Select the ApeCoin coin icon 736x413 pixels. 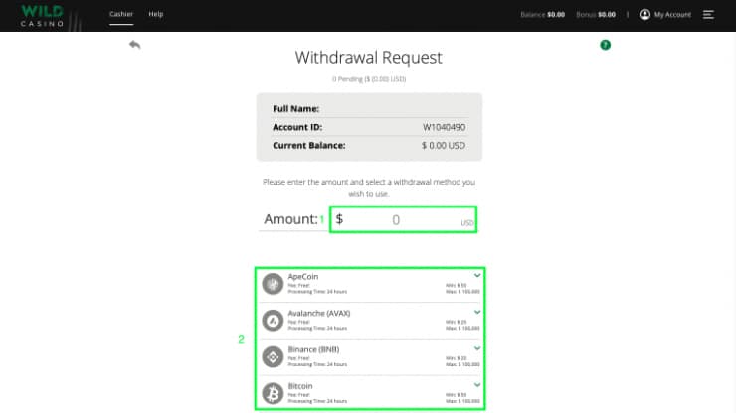273,284
